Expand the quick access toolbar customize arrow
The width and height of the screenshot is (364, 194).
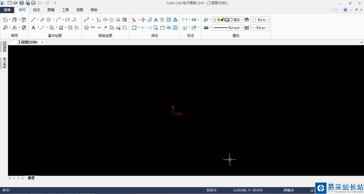click(55, 3)
